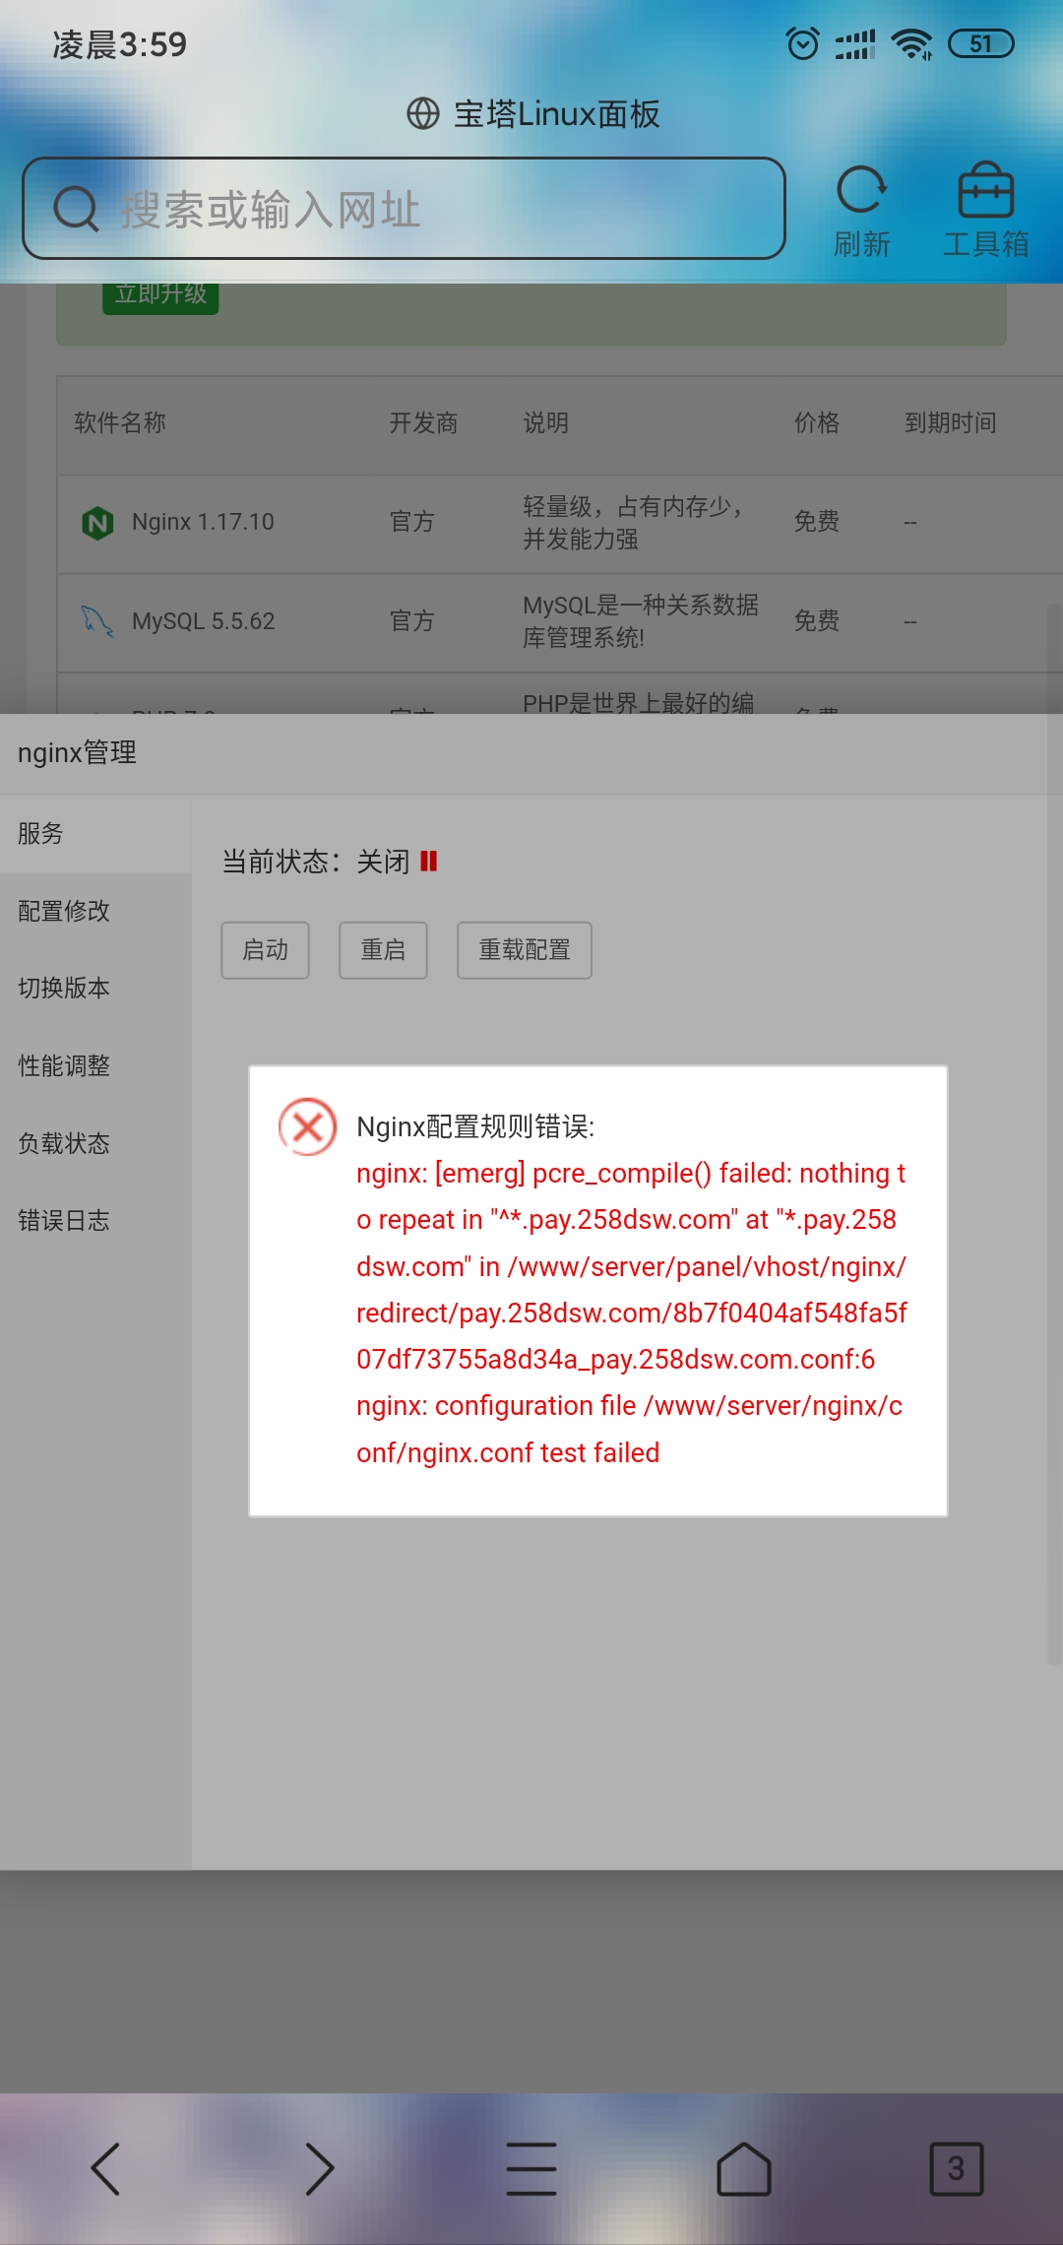Click 官方 developer cell in the Nginx row
This screenshot has width=1063, height=2245.
411,522
